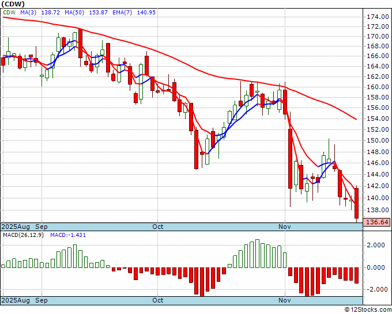
Task: Click the 154.00 price axis label
Action: click(x=378, y=118)
